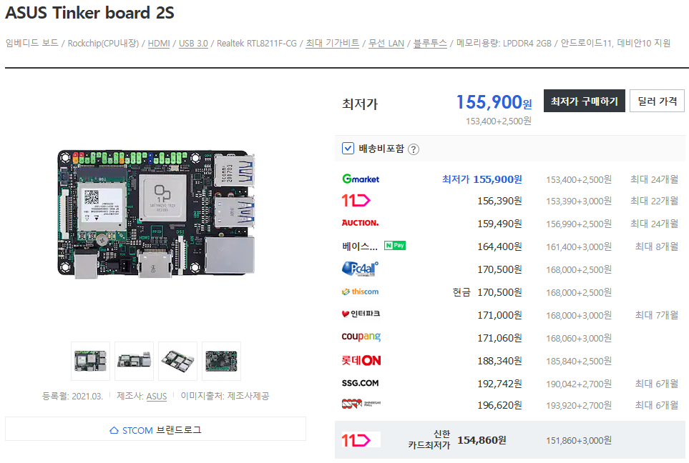689x463 pixels.
Task: Open the 11st logo in 156,390원 row
Action: (x=356, y=201)
